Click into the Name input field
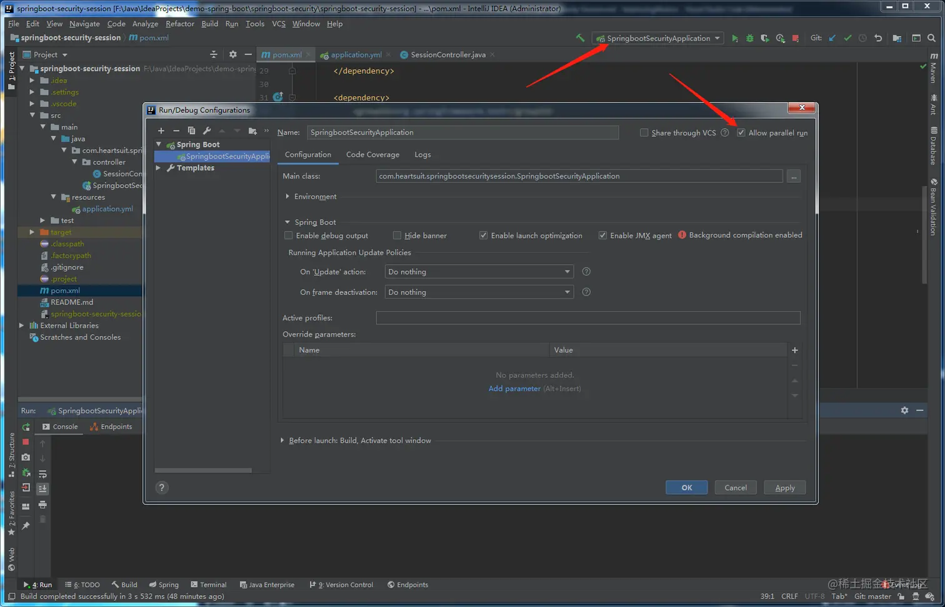This screenshot has width=945, height=607. click(x=462, y=132)
